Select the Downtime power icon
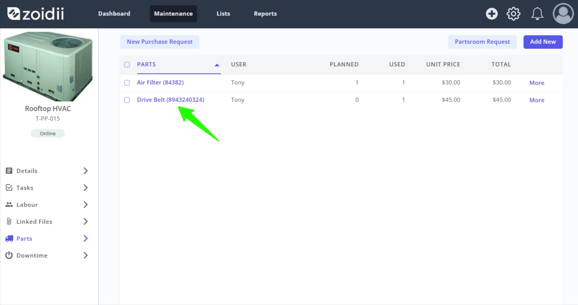The width and height of the screenshot is (578, 305). (9, 255)
